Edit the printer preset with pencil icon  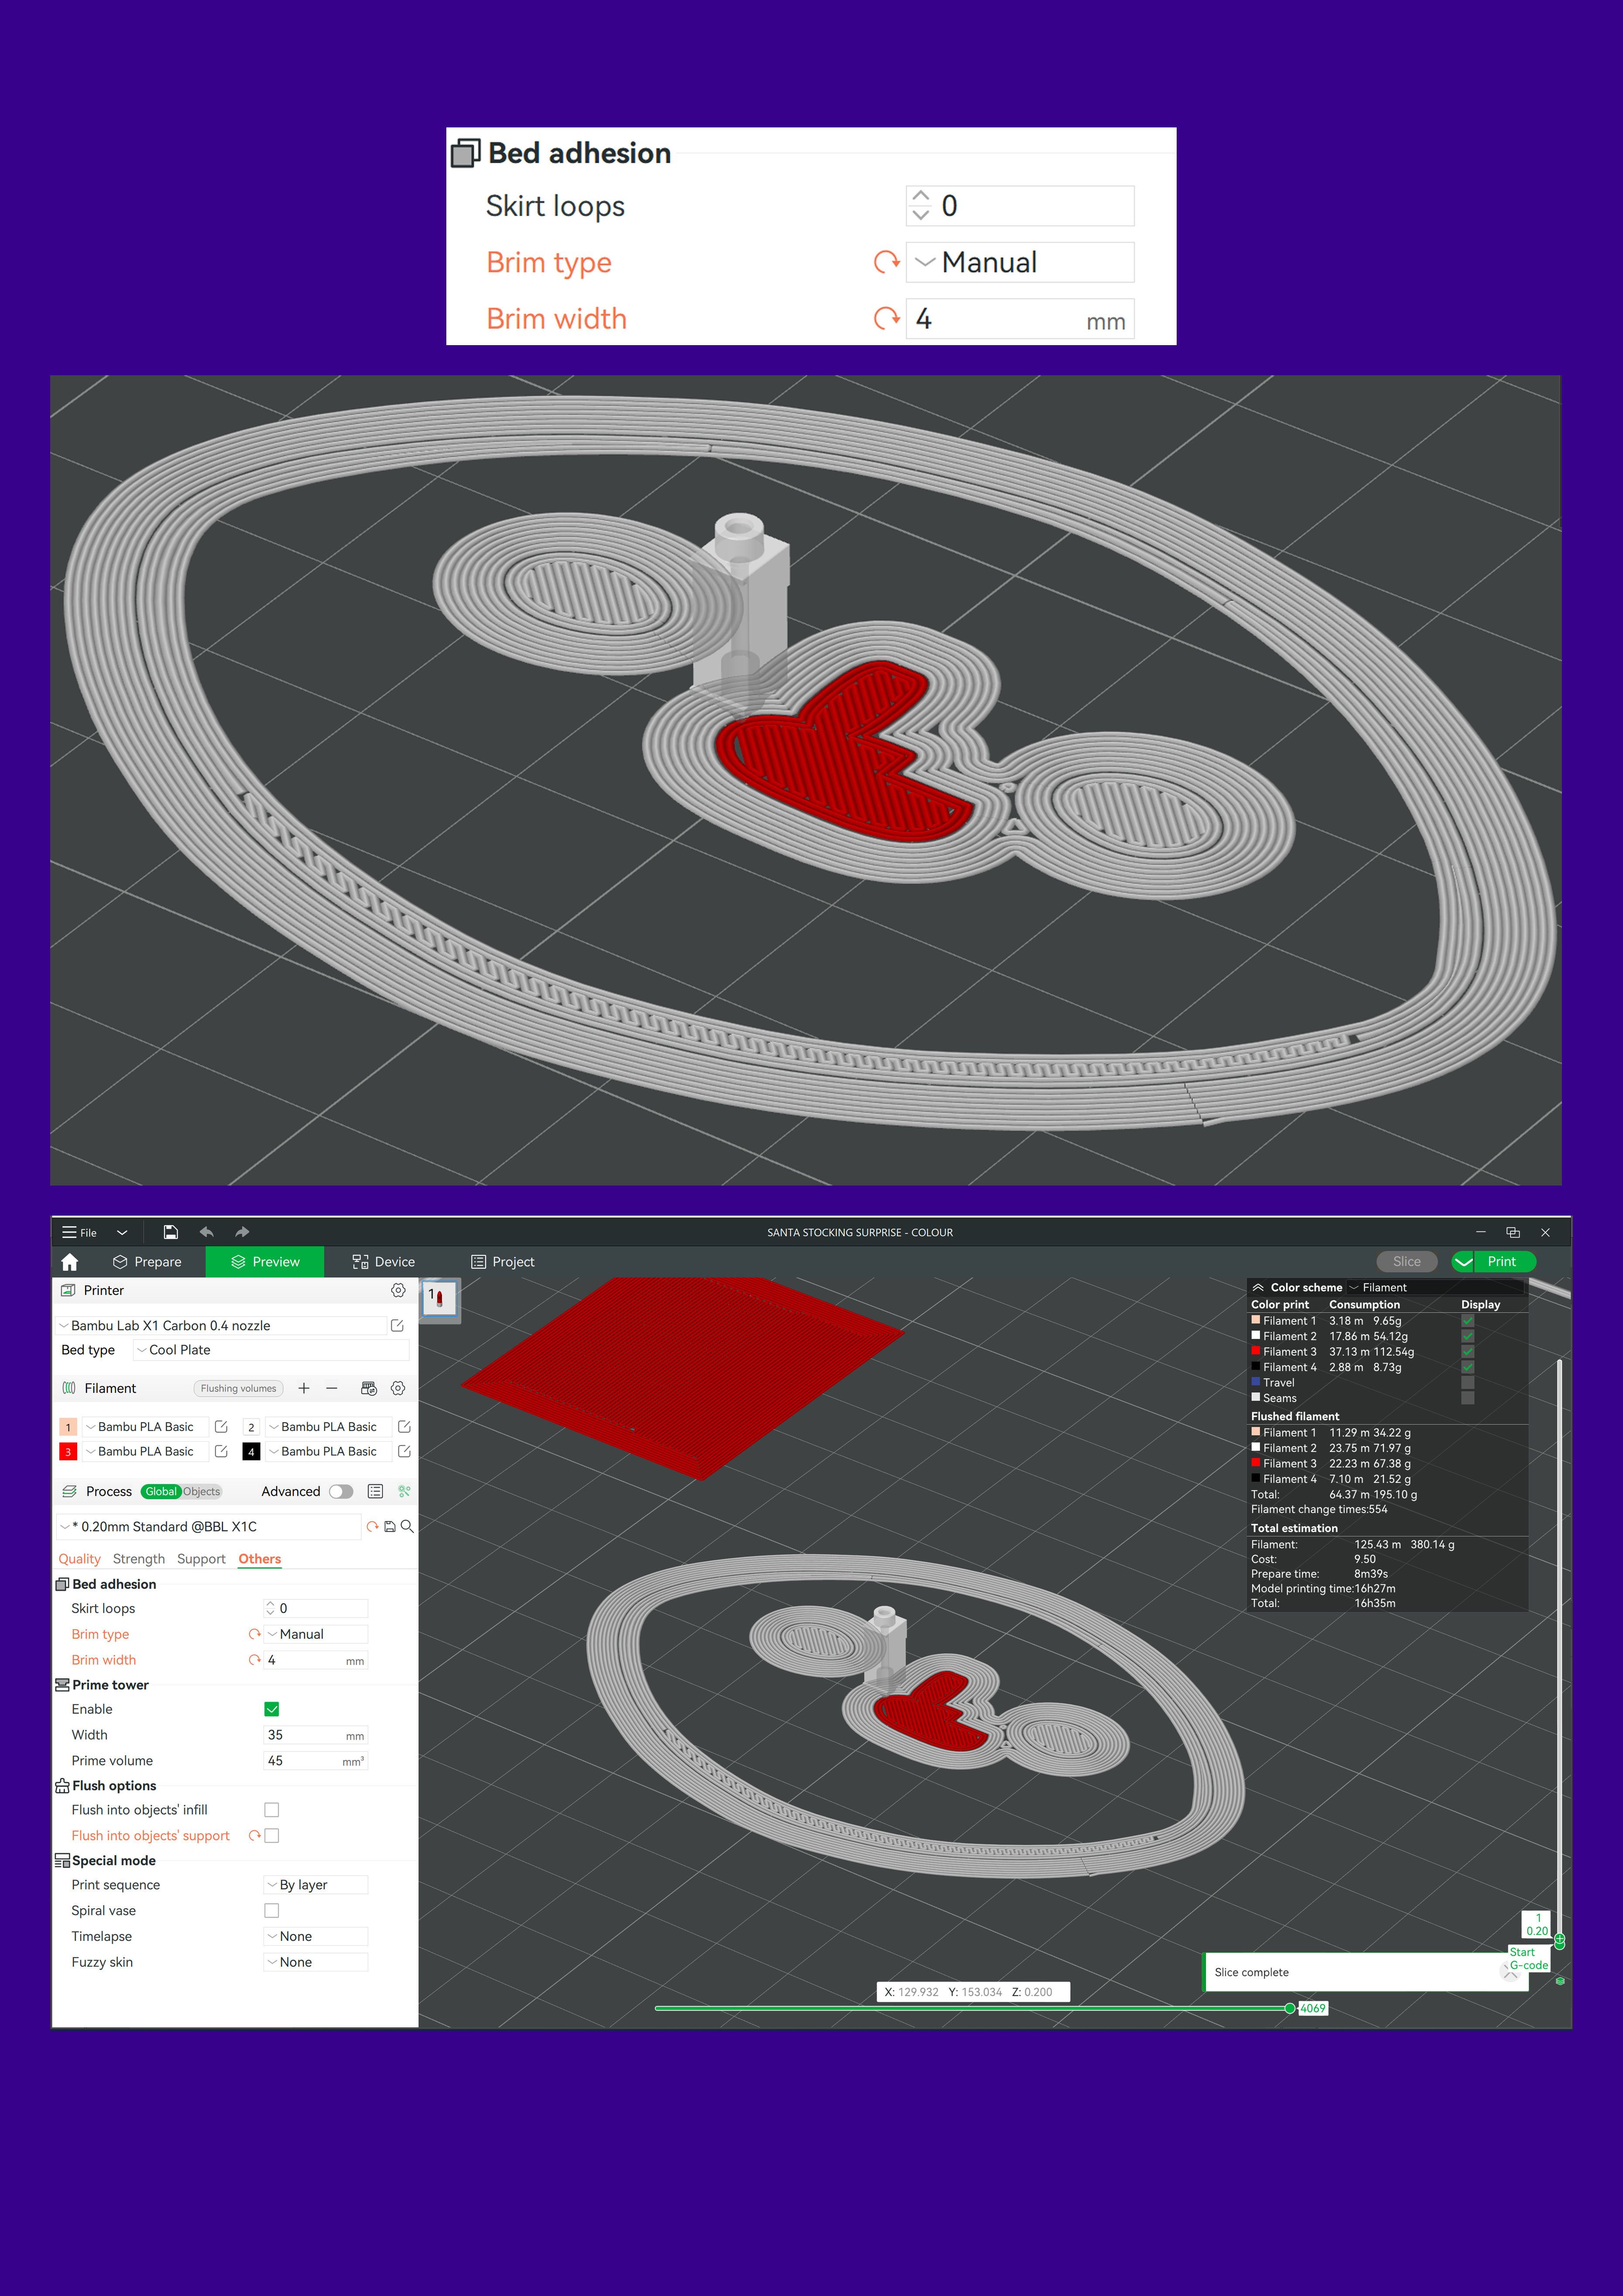click(397, 1325)
